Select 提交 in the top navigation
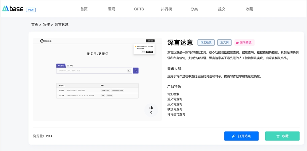Viewport: 307px width, 151px height. pyautogui.click(x=222, y=9)
